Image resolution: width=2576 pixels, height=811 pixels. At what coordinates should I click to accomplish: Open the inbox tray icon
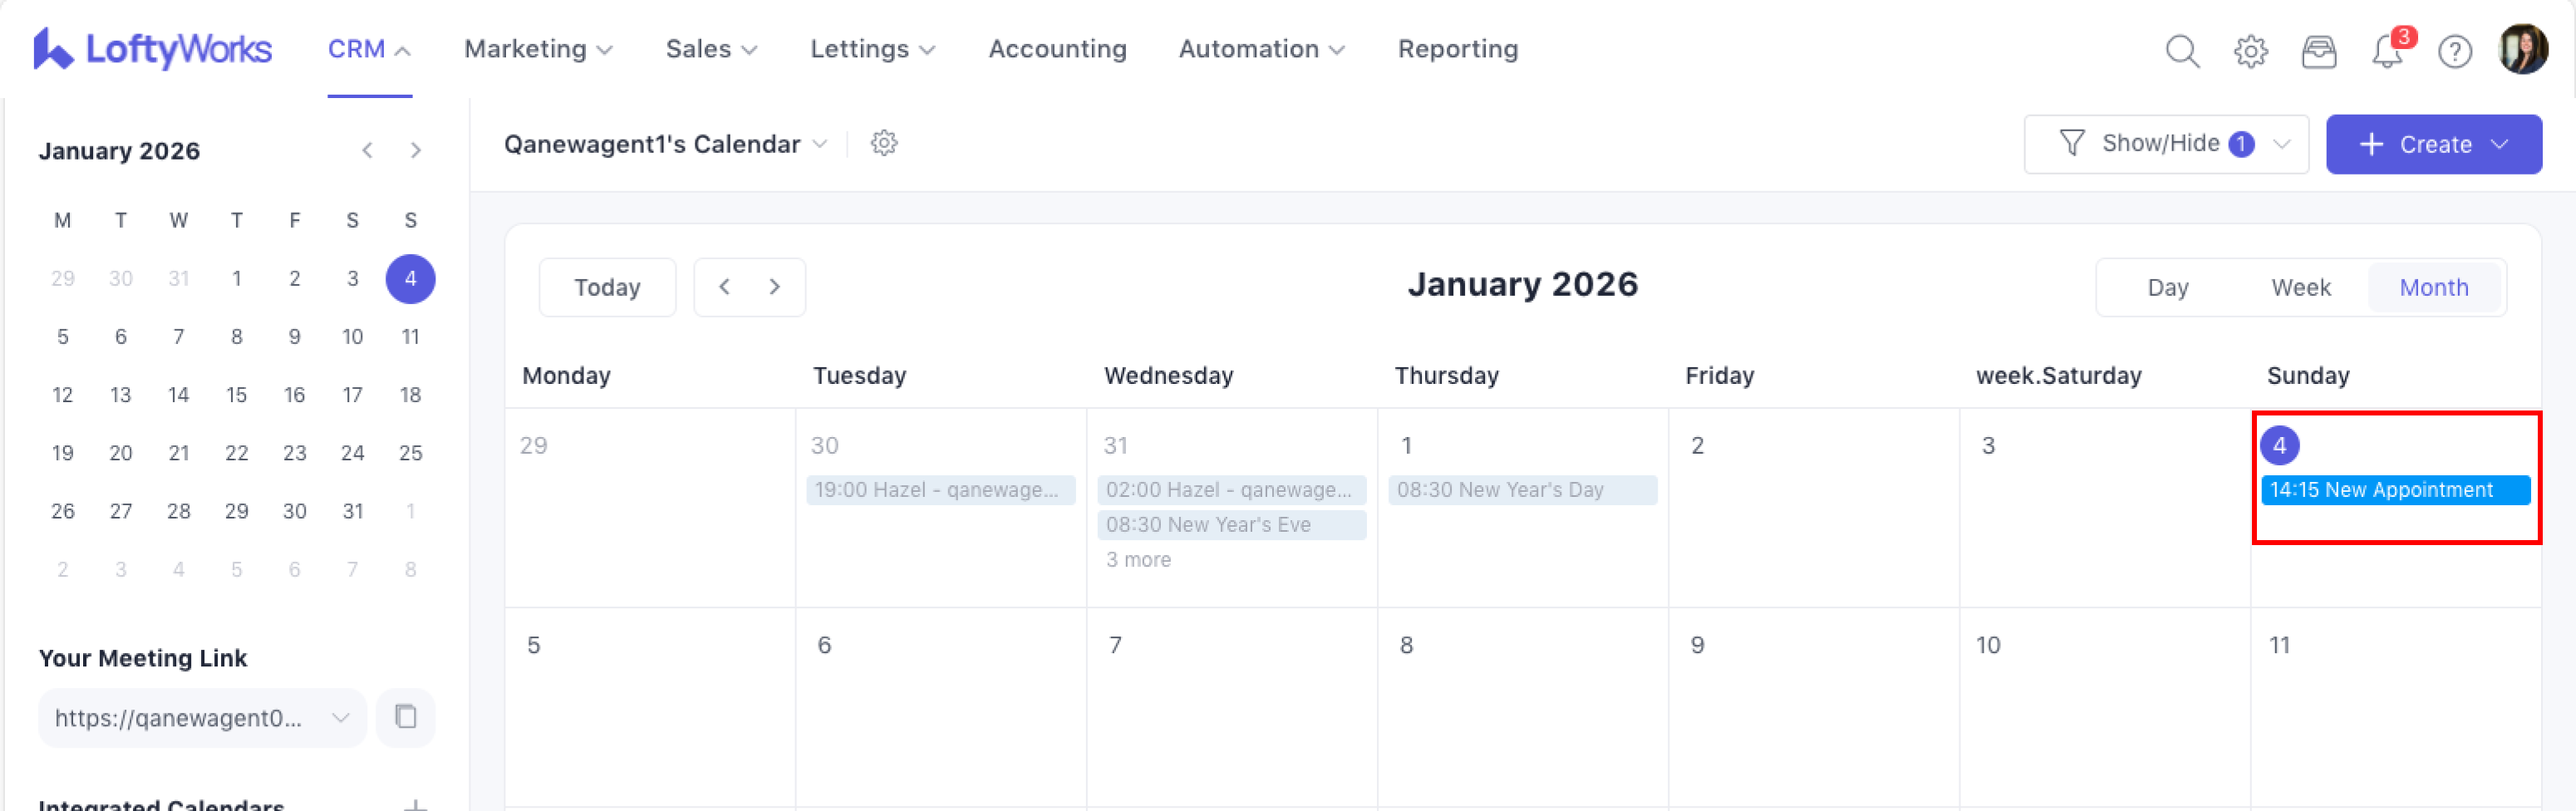(x=2318, y=50)
